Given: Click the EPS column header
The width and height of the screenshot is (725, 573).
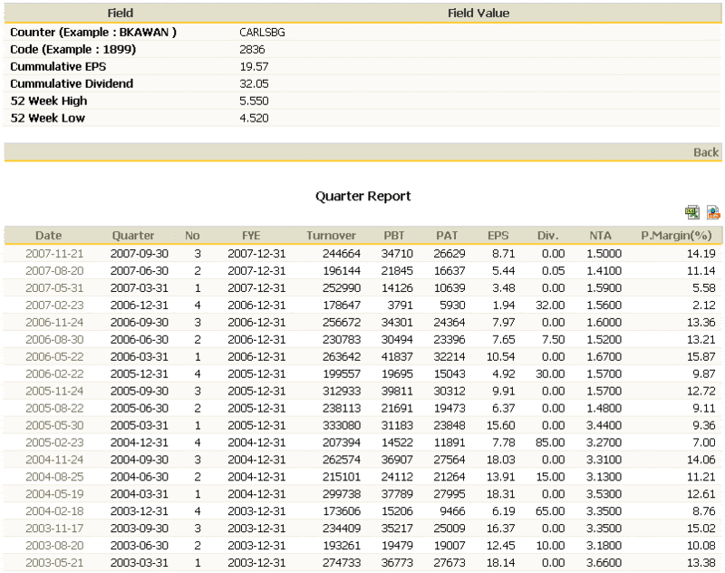Looking at the screenshot, I should (x=498, y=236).
